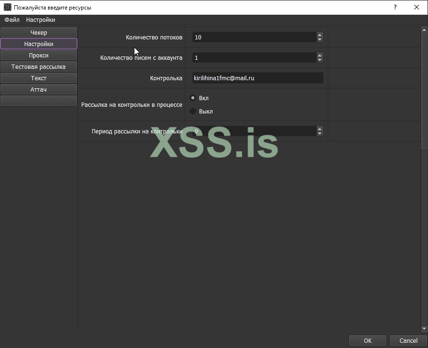Click the scrollbar down arrow
The width and height of the screenshot is (428, 348).
point(424,329)
